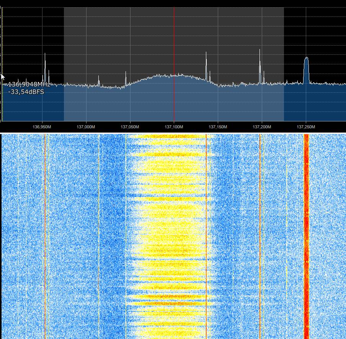The height and width of the screenshot is (339, 346).
Task: Click the 136,950M frequency axis label
Action: [42, 127]
